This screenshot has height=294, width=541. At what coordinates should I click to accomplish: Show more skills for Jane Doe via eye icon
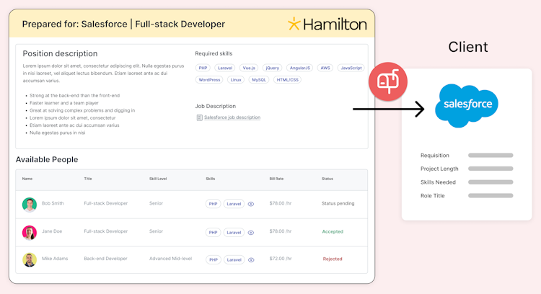click(251, 233)
